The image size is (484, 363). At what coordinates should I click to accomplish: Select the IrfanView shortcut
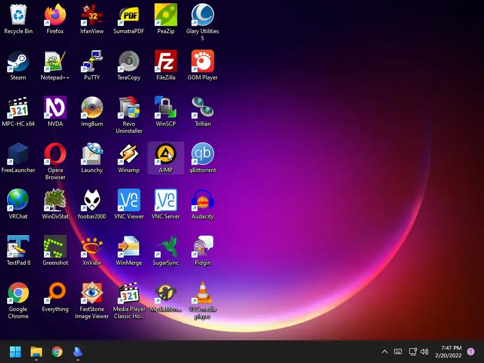(x=92, y=15)
